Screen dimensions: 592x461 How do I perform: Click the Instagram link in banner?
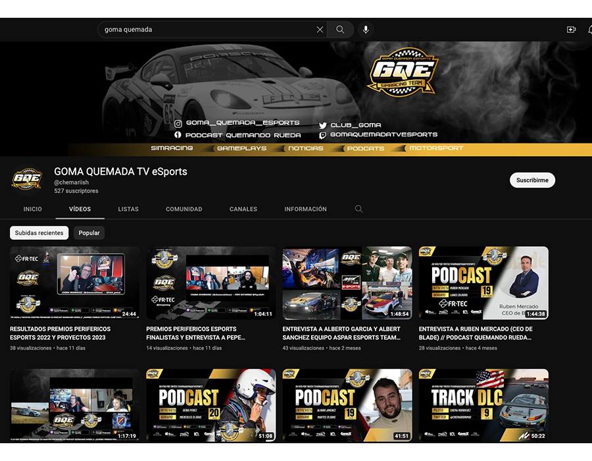coord(237,123)
